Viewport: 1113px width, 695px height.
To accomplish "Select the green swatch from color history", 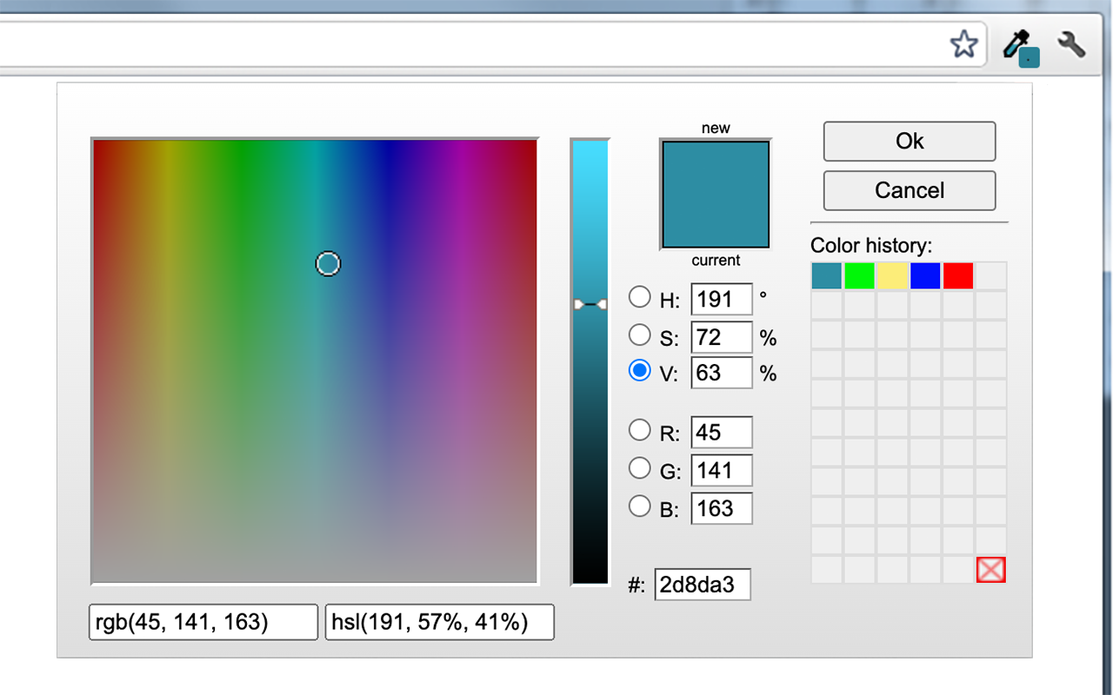I will pyautogui.click(x=859, y=275).
